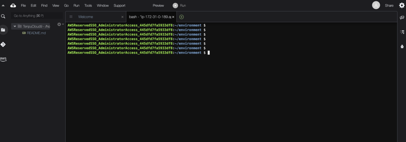Open the tab list pane menu
Image resolution: width=406 pixels, height=142 pixels.
71,17
